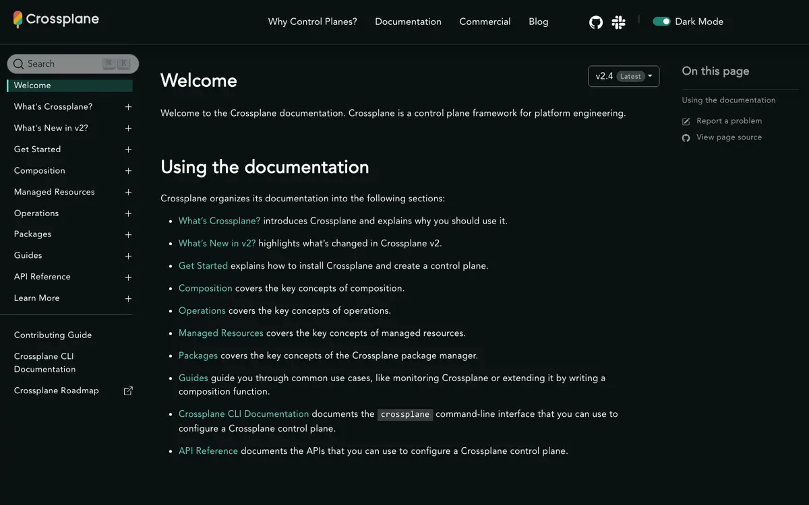809x505 pixels.
Task: Follow Operations link in content list
Action: point(202,311)
